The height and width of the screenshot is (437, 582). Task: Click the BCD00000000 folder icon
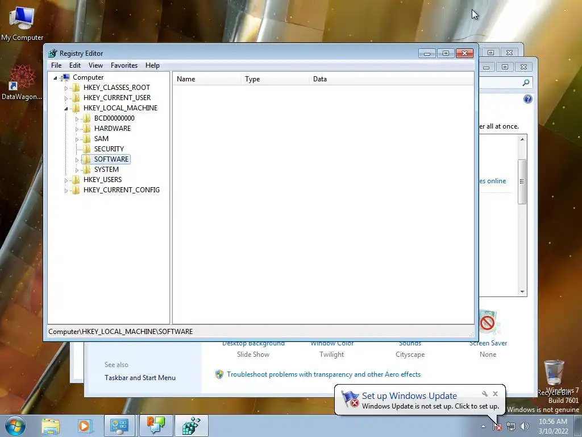86,118
